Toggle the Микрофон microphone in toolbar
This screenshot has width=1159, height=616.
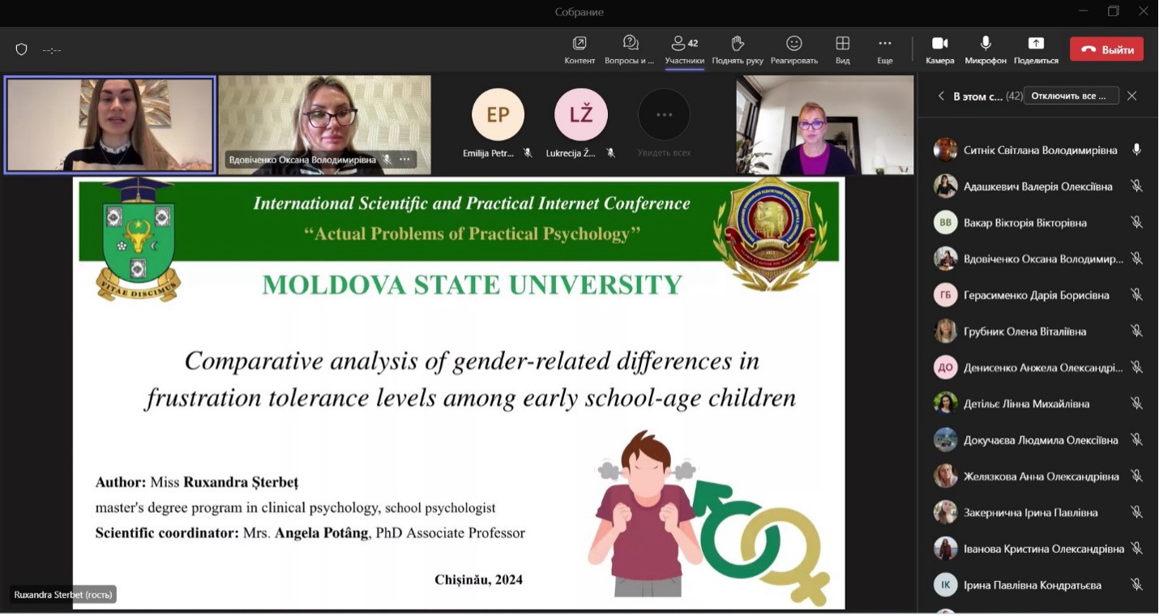(x=986, y=49)
